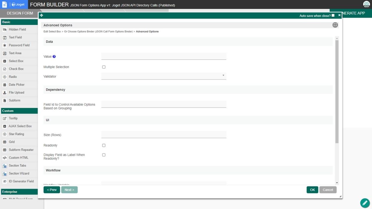372x209 pixels.
Task: Click the Hidden Field icon in the palette
Action: tap(5, 30)
